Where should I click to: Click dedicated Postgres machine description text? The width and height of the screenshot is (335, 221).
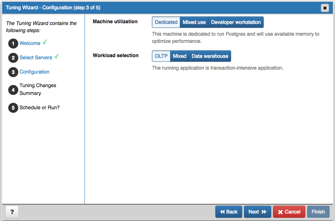(235, 37)
